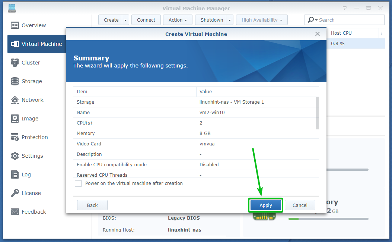Open the Image sidebar icon
This screenshot has height=242, width=392.
coord(15,119)
